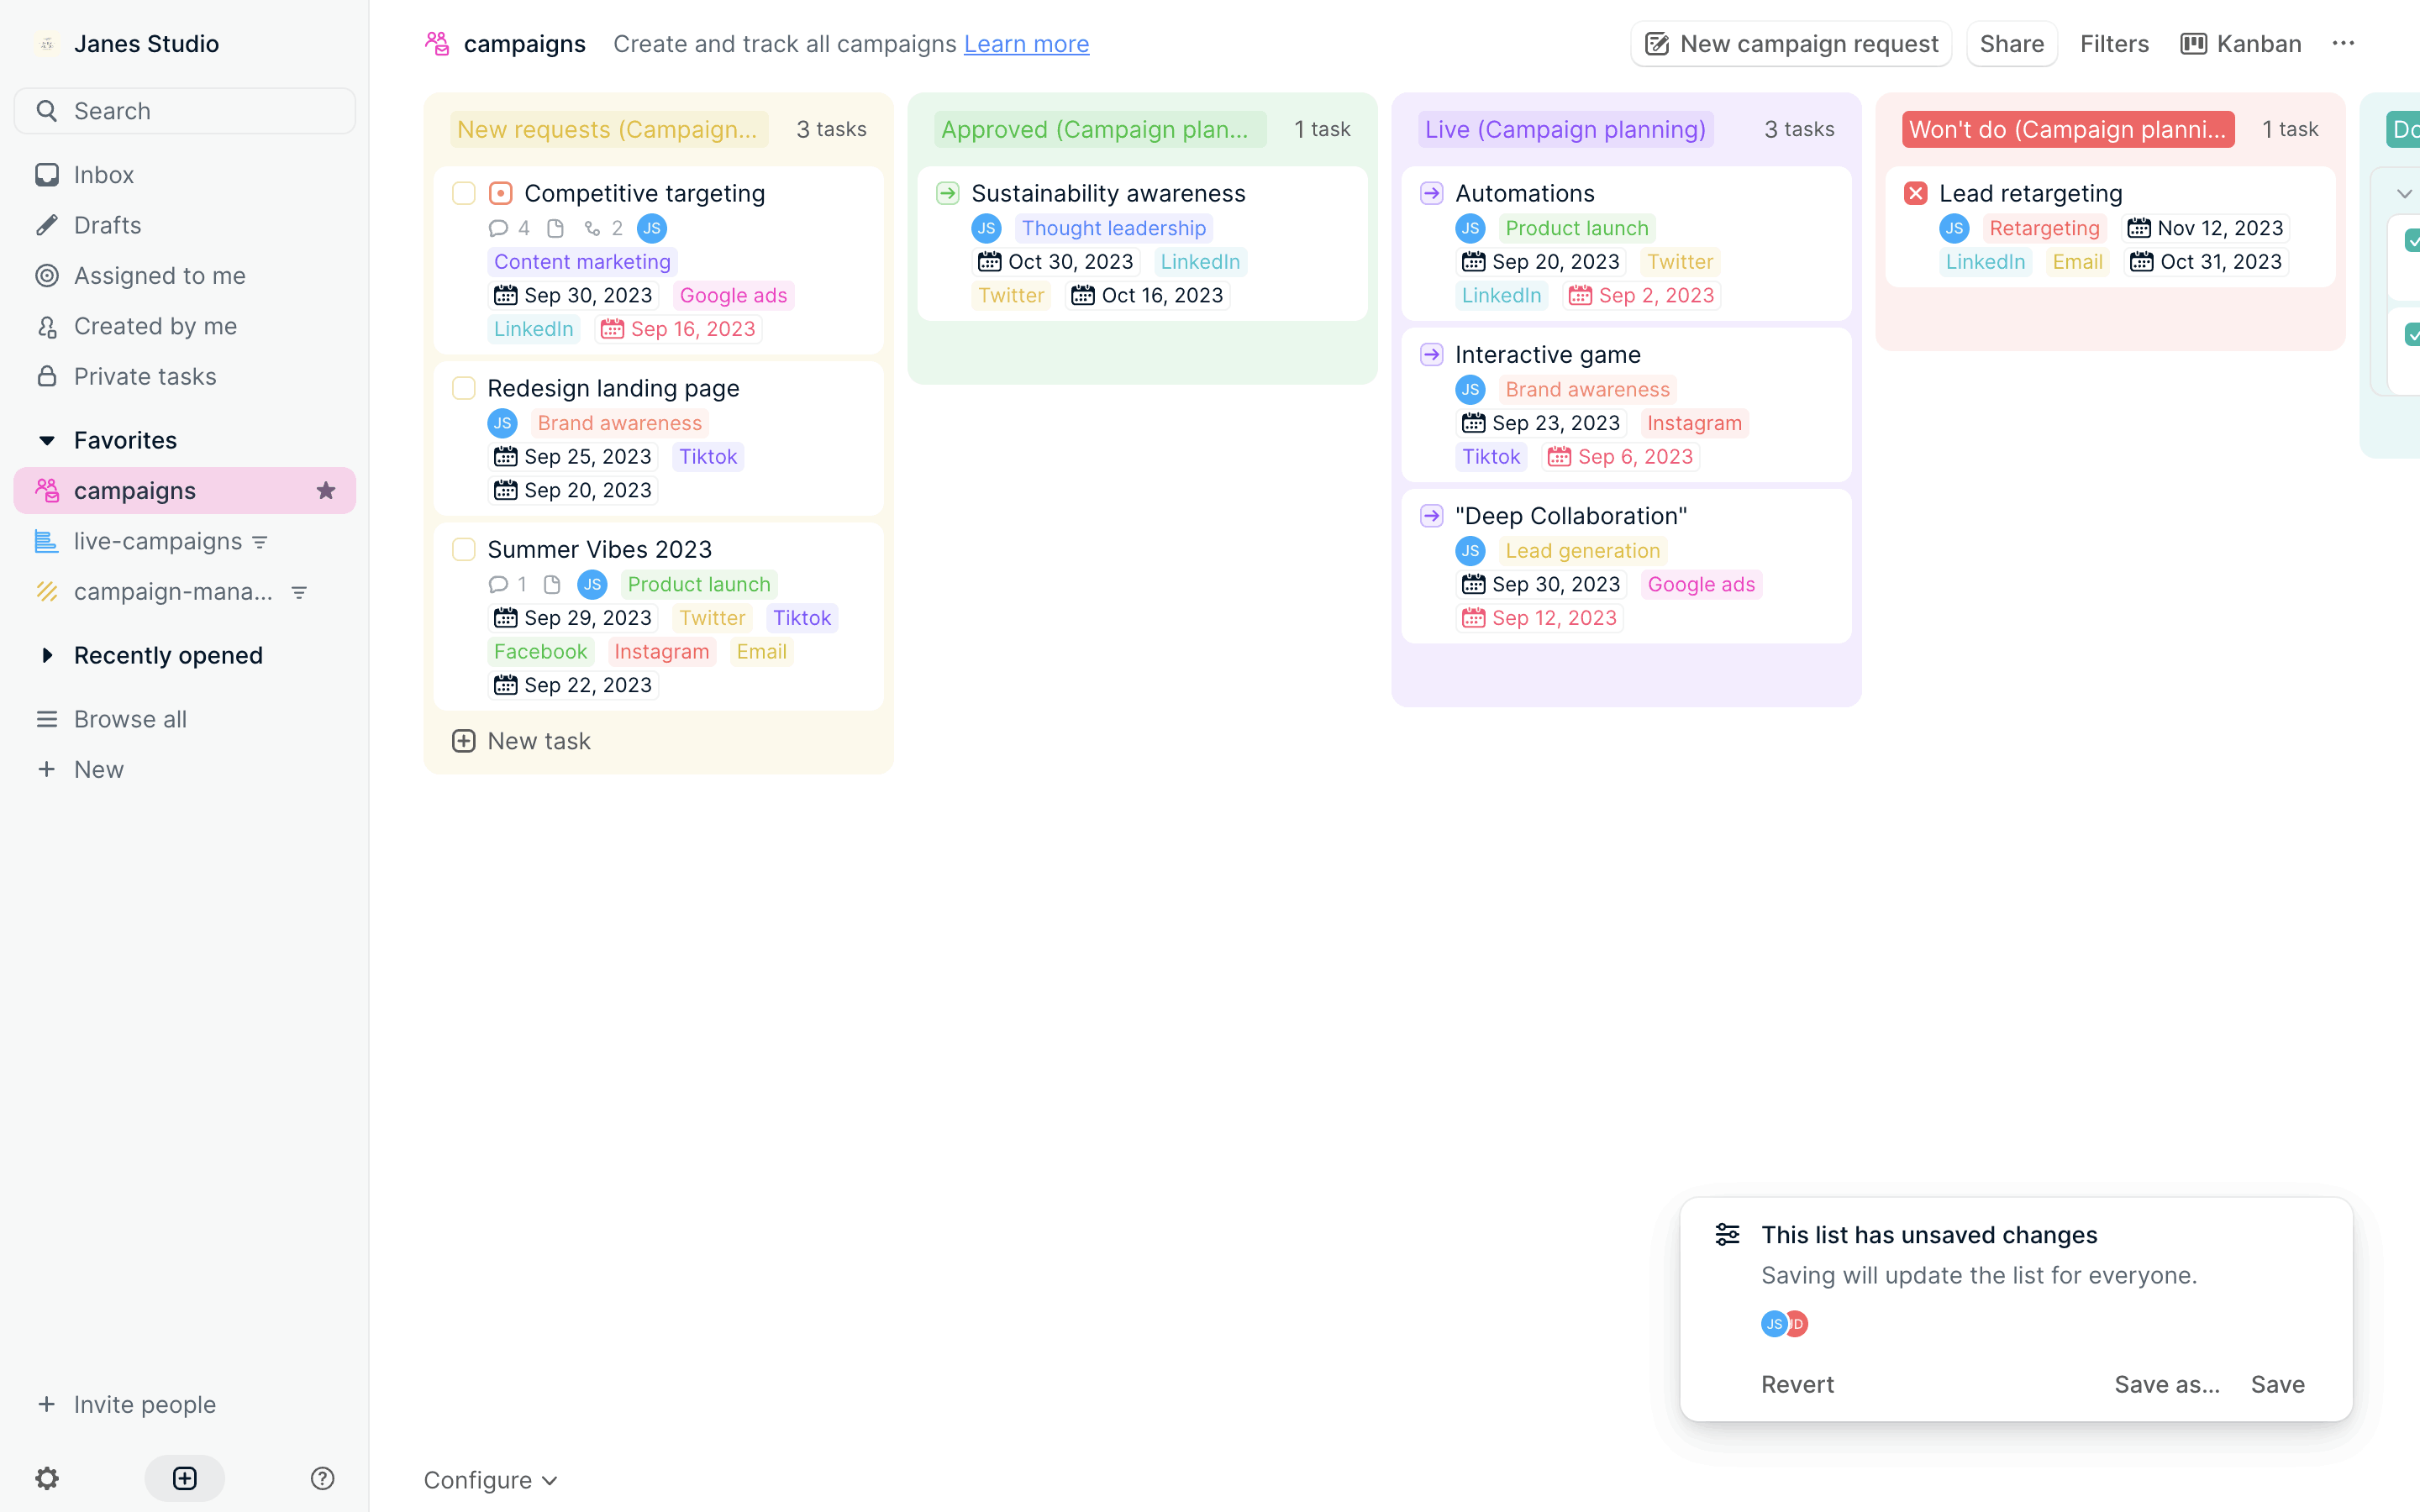2420x1512 pixels.
Task: Click the comment icon on Competitive targeting
Action: point(498,228)
